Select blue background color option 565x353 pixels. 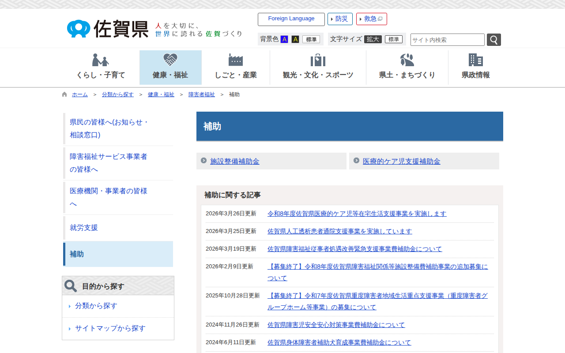284,39
